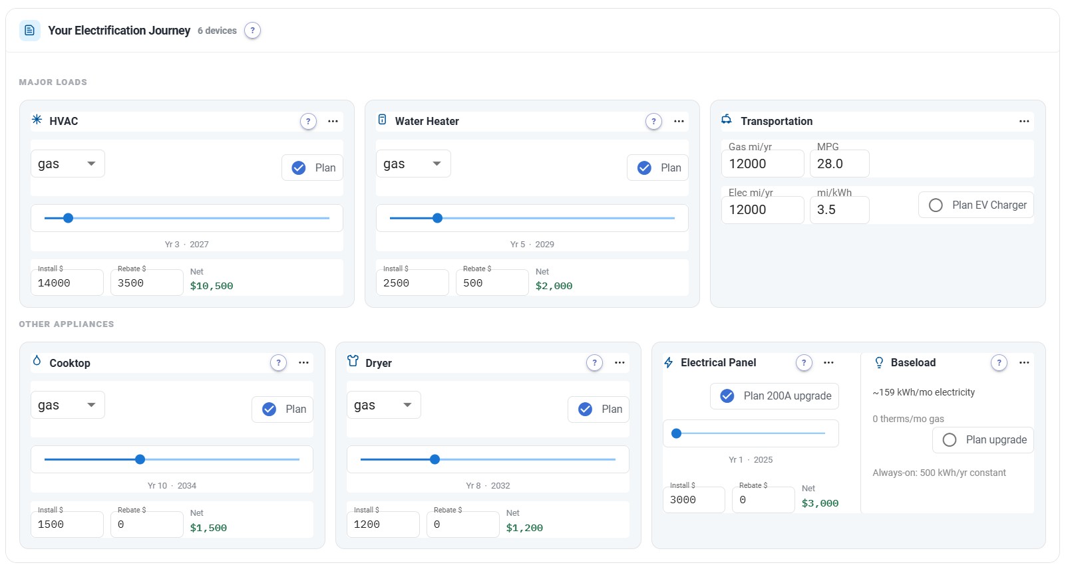This screenshot has height=575, width=1066.
Task: Click the '6 devices' count label
Action: 217,31
